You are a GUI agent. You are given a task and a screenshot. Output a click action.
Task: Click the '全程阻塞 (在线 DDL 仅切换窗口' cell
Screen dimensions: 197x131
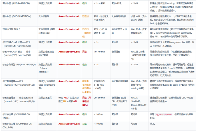pos(120,103)
